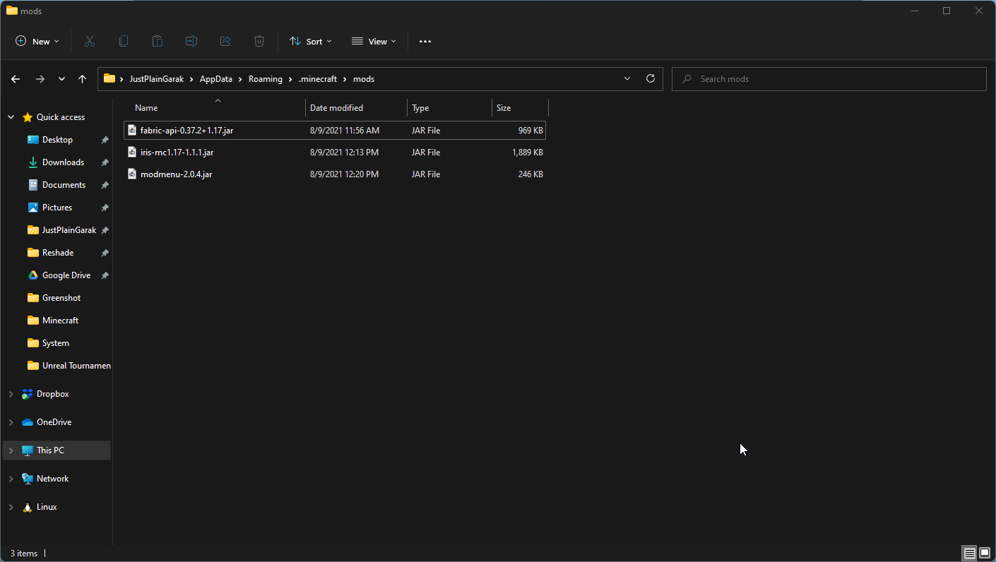
Task: Sort files by Name column header
Action: click(x=215, y=108)
